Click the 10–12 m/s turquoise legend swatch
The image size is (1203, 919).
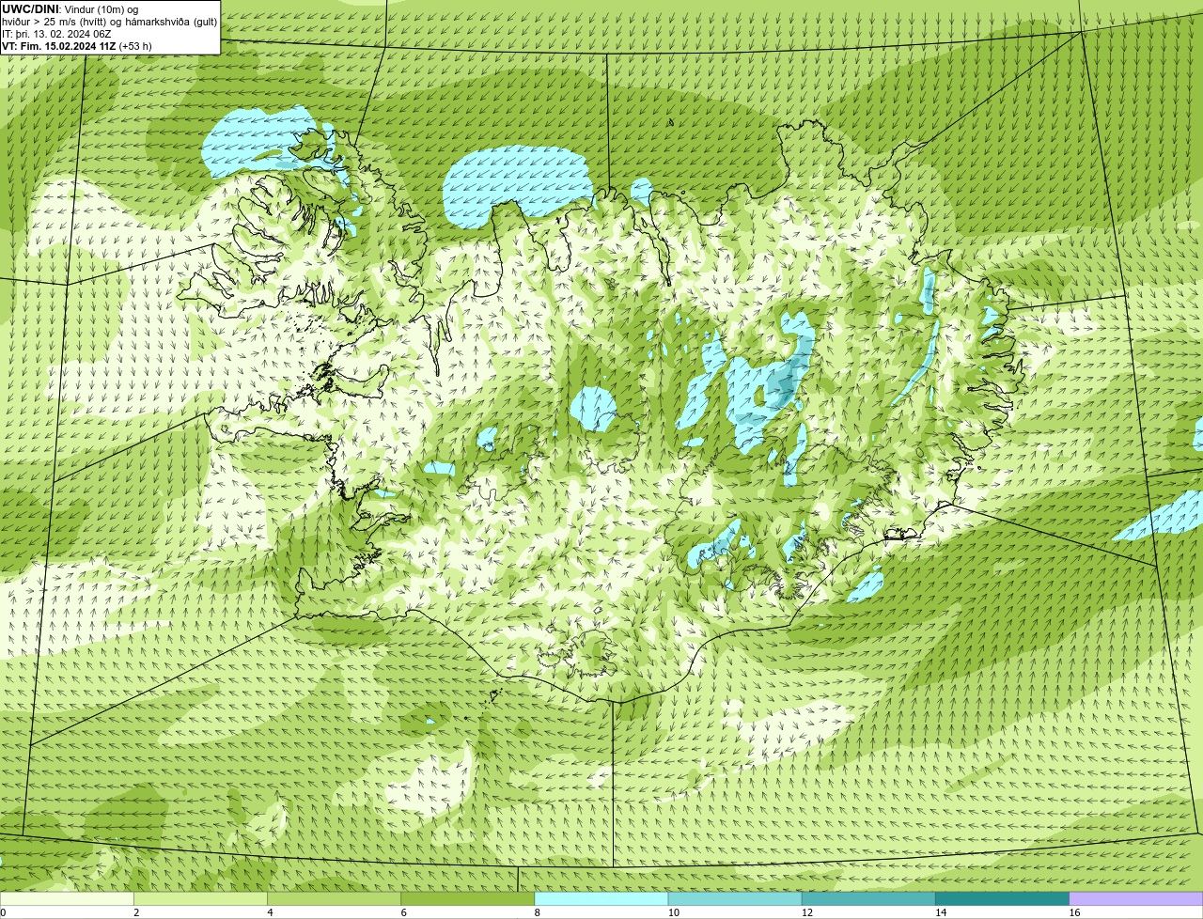coord(735,899)
